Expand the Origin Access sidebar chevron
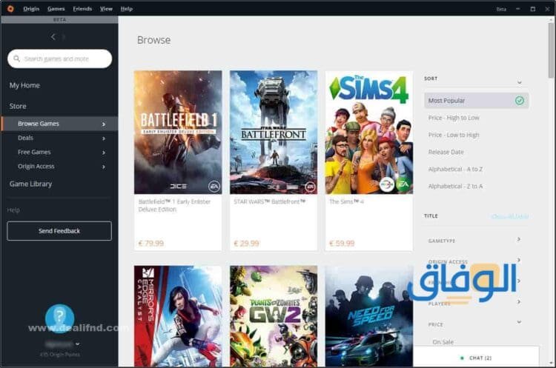Viewport: 556px width, 368px height. 104,167
